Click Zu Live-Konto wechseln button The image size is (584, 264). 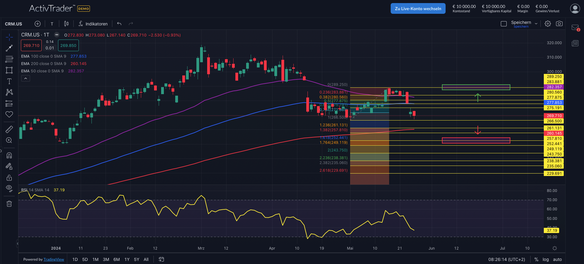tap(418, 9)
